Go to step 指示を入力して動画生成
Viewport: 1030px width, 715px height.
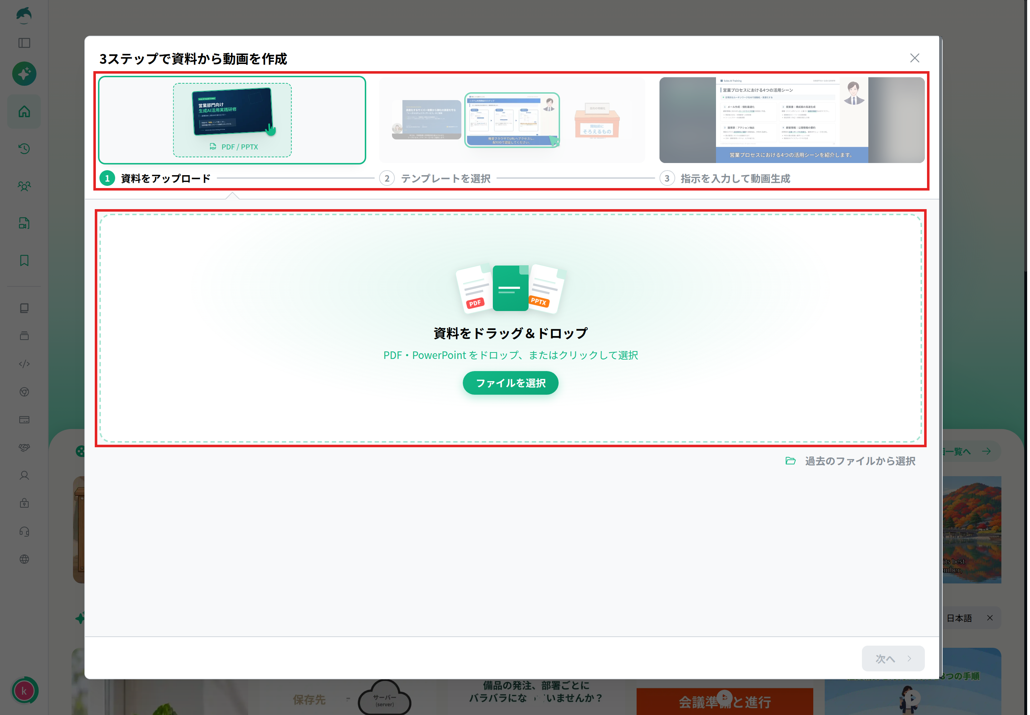(x=725, y=179)
